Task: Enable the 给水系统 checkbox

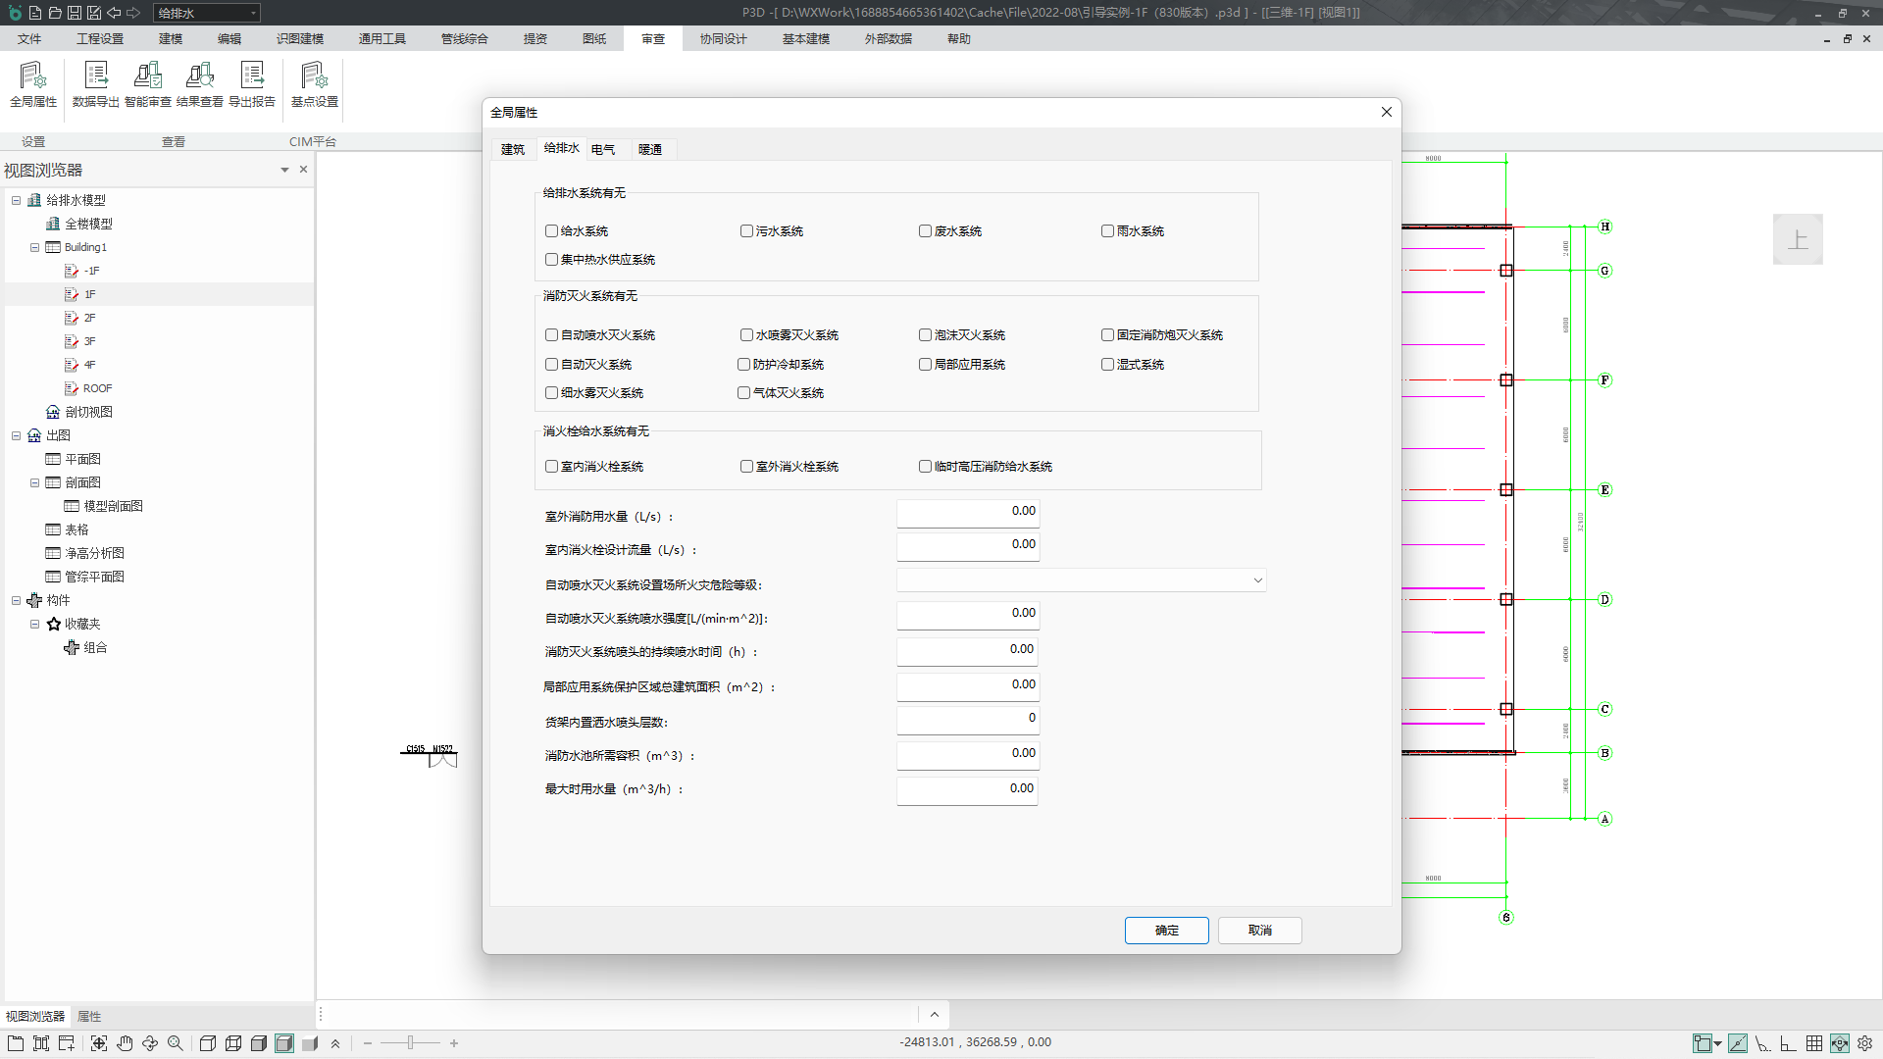Action: [x=551, y=231]
